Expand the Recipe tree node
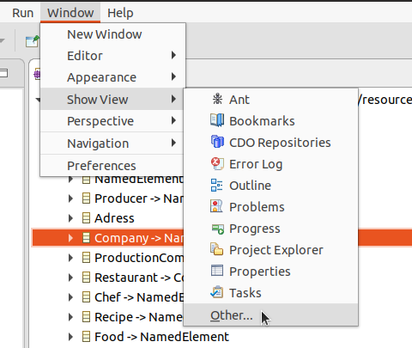This screenshot has width=412, height=348. (70, 317)
